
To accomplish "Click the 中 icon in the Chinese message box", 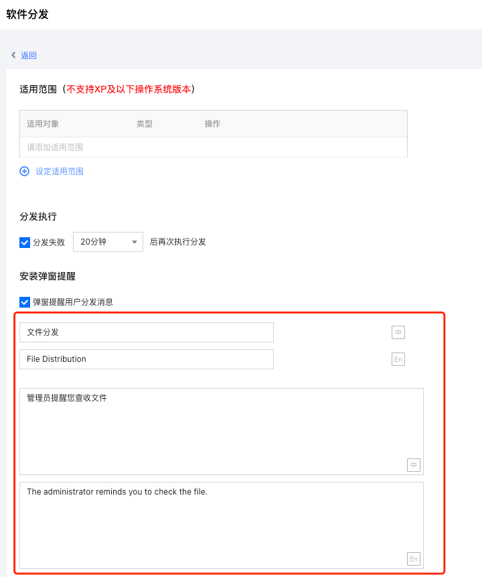I will (414, 465).
